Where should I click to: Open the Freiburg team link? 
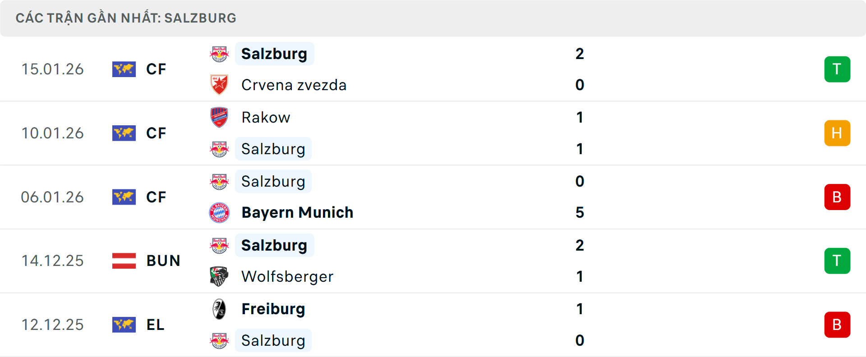(273, 309)
